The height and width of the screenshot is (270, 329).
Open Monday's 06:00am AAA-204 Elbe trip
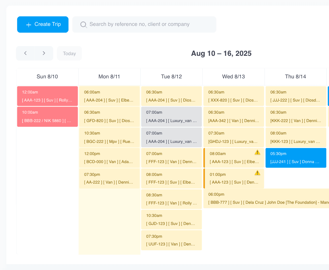(109, 96)
